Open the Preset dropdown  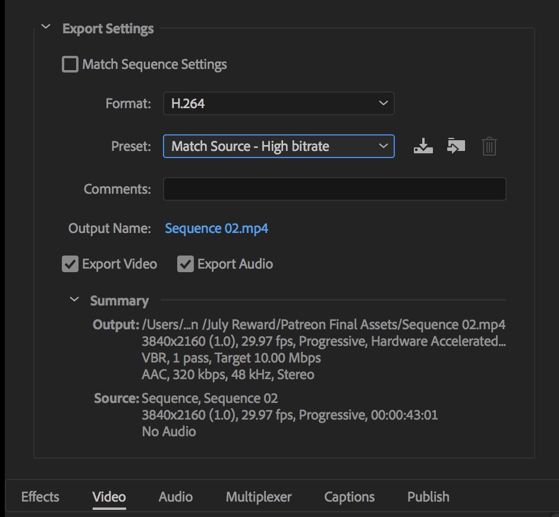278,146
